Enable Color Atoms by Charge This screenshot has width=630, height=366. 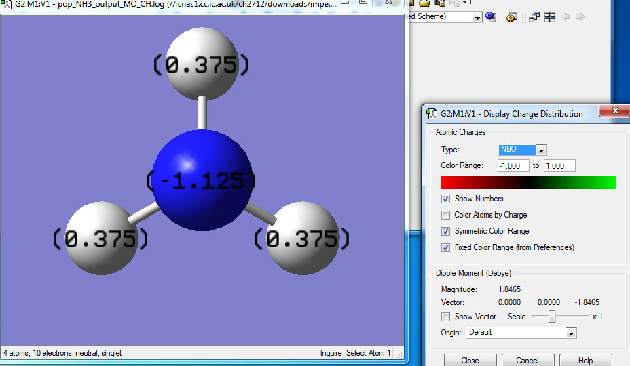(x=445, y=215)
